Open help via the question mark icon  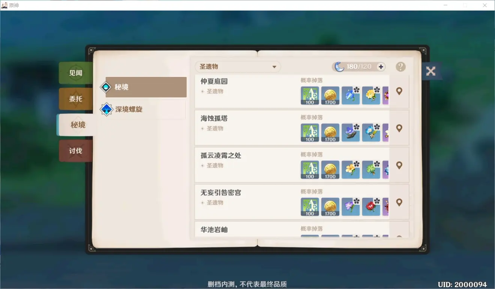coord(401,67)
